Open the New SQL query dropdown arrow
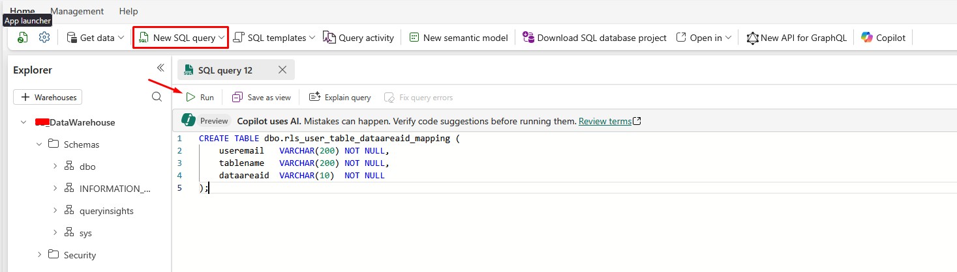This screenshot has width=957, height=272. click(x=222, y=38)
